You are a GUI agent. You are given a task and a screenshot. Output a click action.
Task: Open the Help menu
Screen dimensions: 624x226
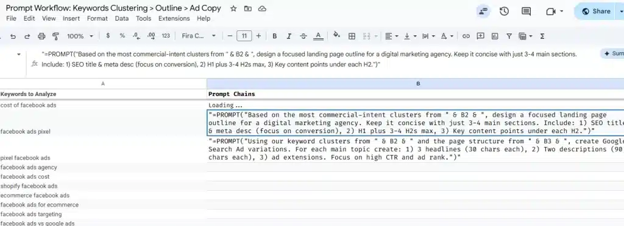click(204, 18)
